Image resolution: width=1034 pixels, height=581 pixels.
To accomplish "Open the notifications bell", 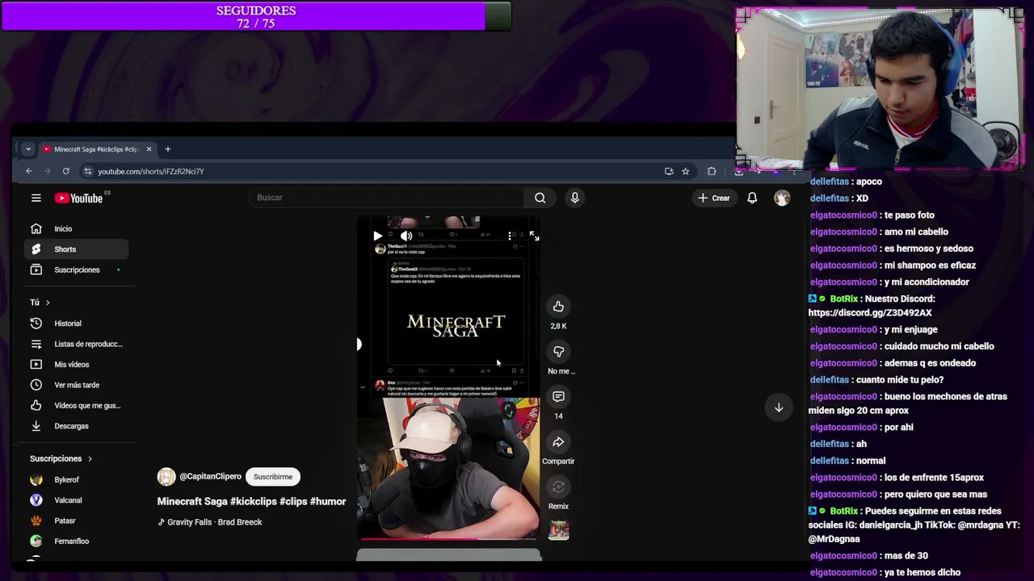I will pyautogui.click(x=752, y=198).
